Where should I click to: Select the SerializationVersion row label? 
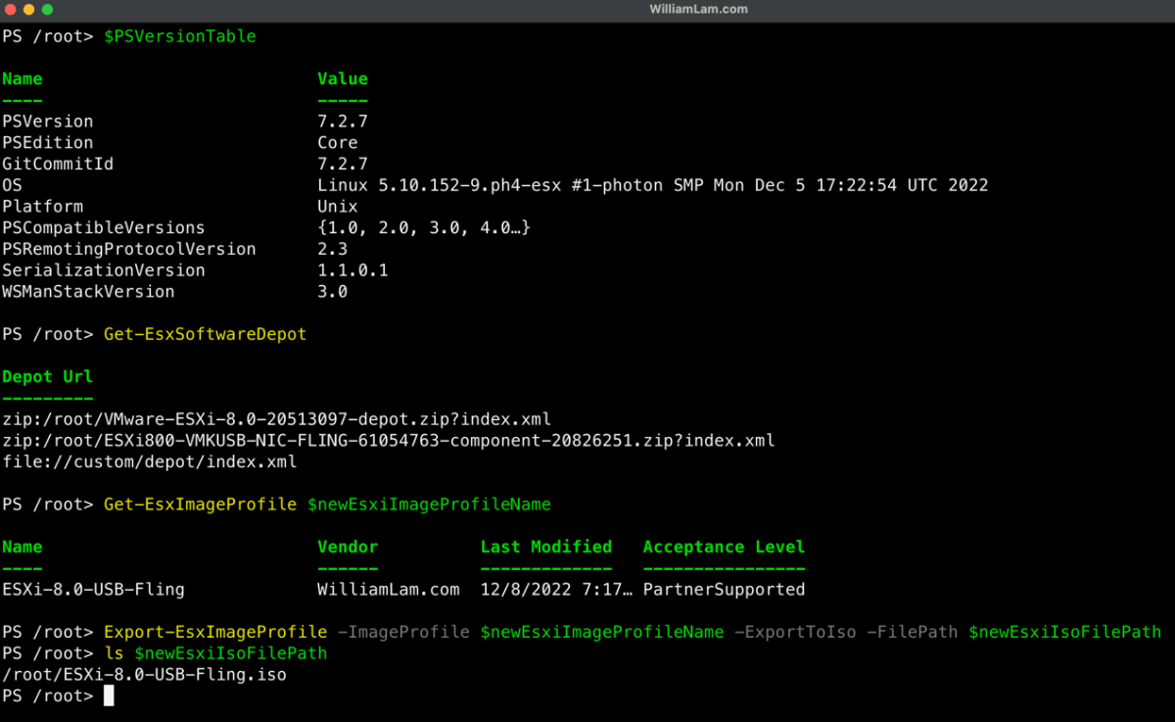pyautogui.click(x=104, y=270)
